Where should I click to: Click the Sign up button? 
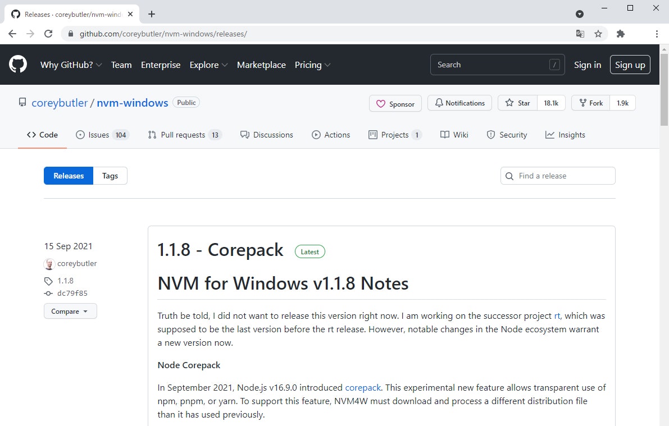[x=630, y=65]
